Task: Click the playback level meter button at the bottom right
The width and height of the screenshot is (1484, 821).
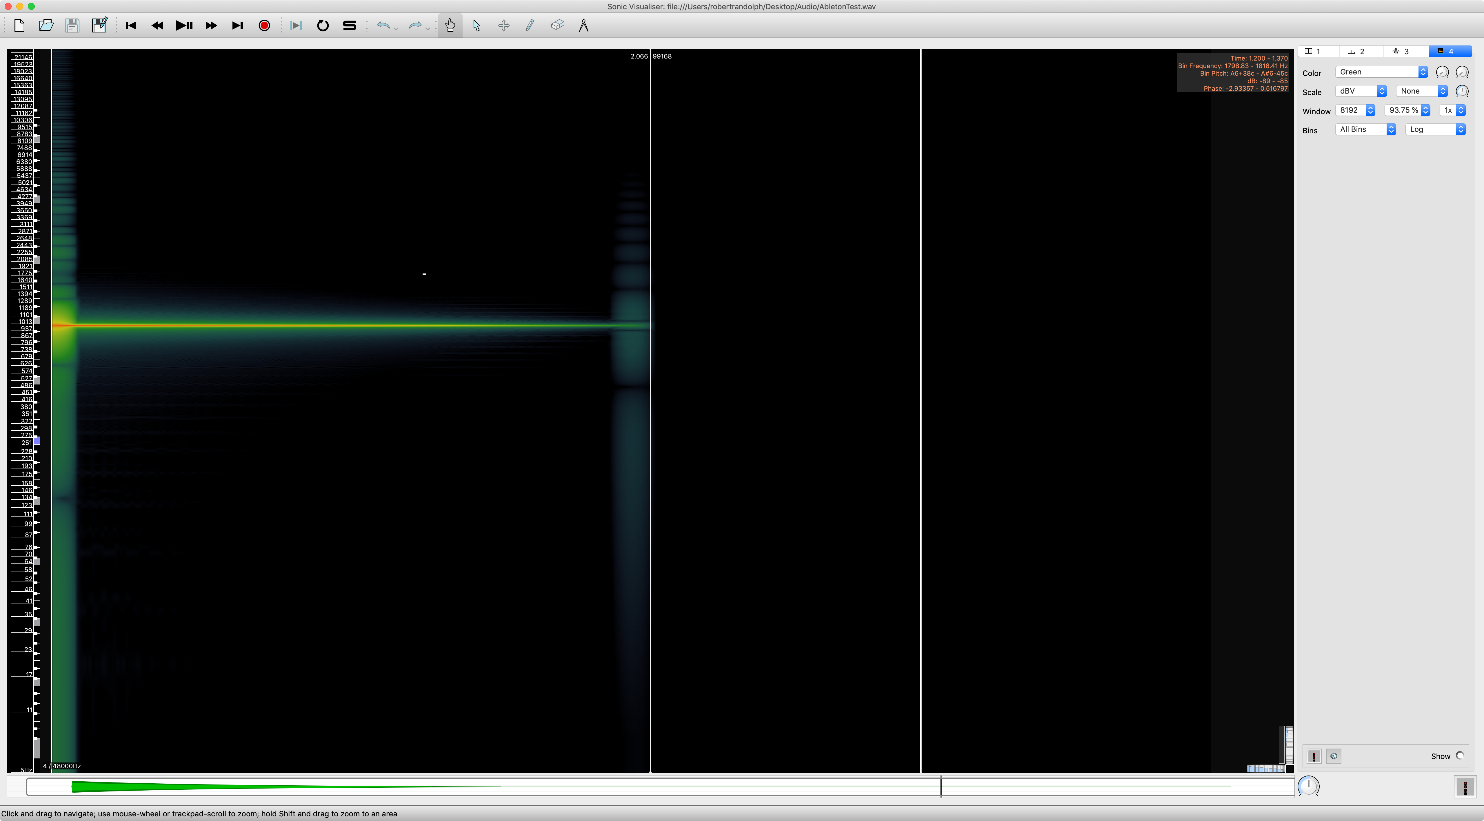Action: 1465,787
